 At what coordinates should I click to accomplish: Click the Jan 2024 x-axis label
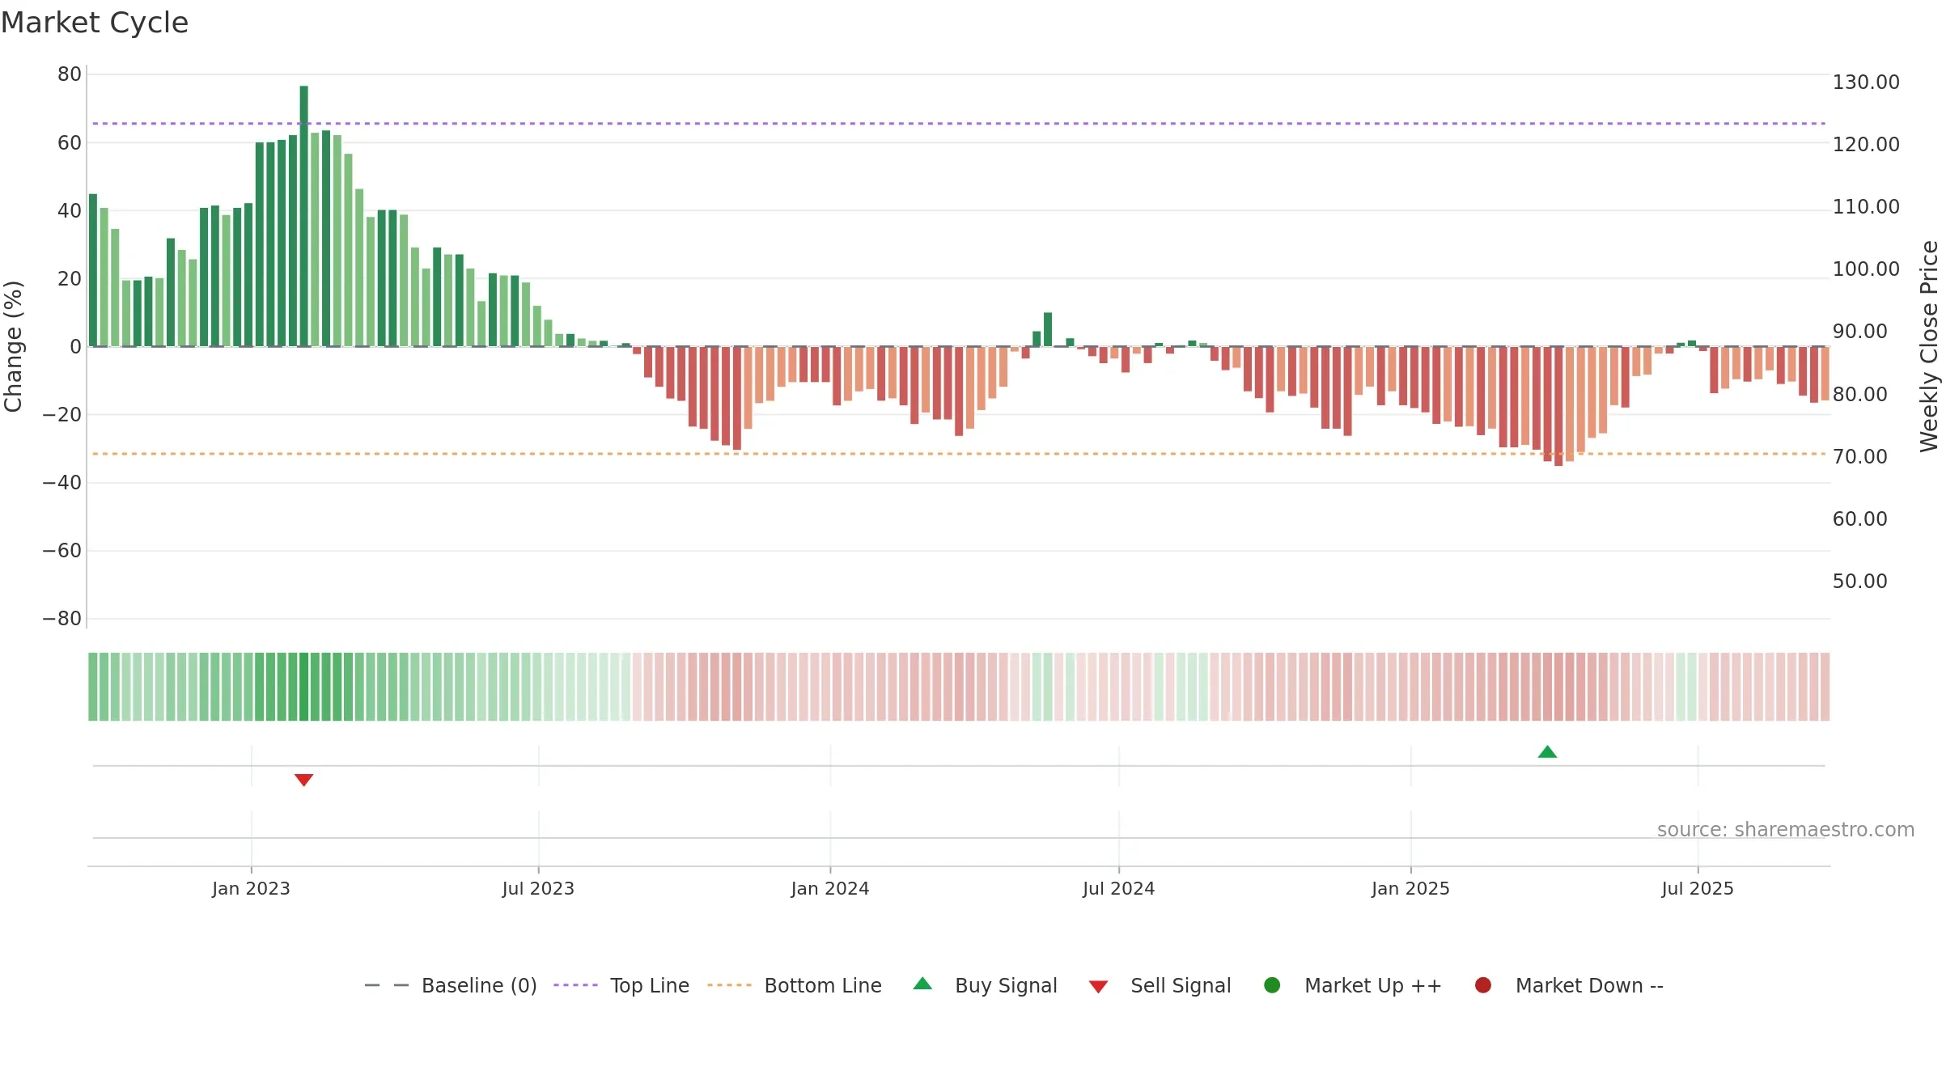click(x=830, y=888)
